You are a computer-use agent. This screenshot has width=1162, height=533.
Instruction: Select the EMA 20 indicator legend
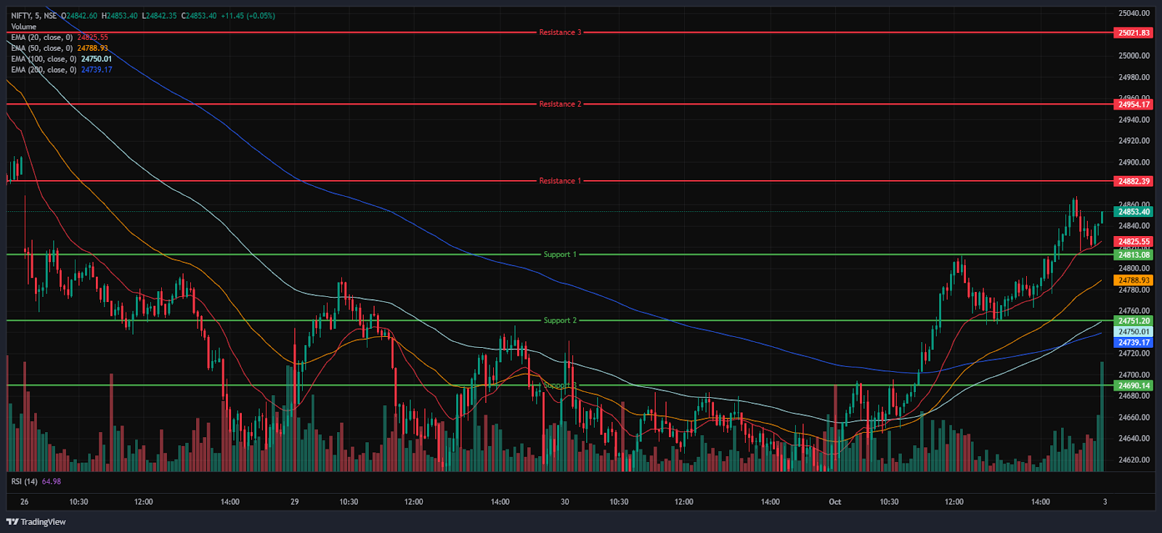42,38
